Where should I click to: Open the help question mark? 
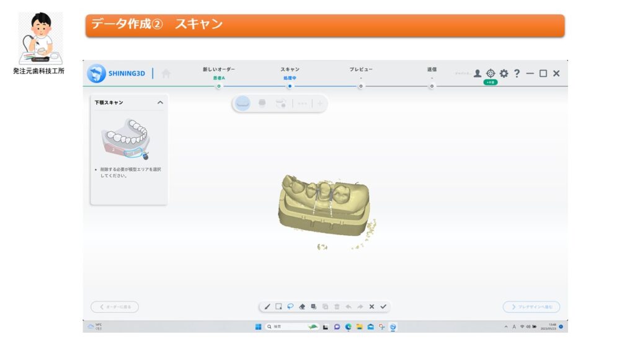pyautogui.click(x=517, y=73)
